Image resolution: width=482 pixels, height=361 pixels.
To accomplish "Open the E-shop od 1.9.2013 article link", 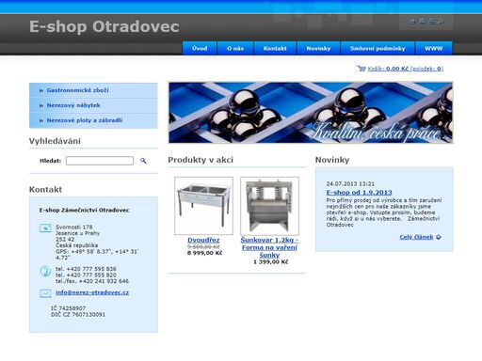I will tap(359, 193).
